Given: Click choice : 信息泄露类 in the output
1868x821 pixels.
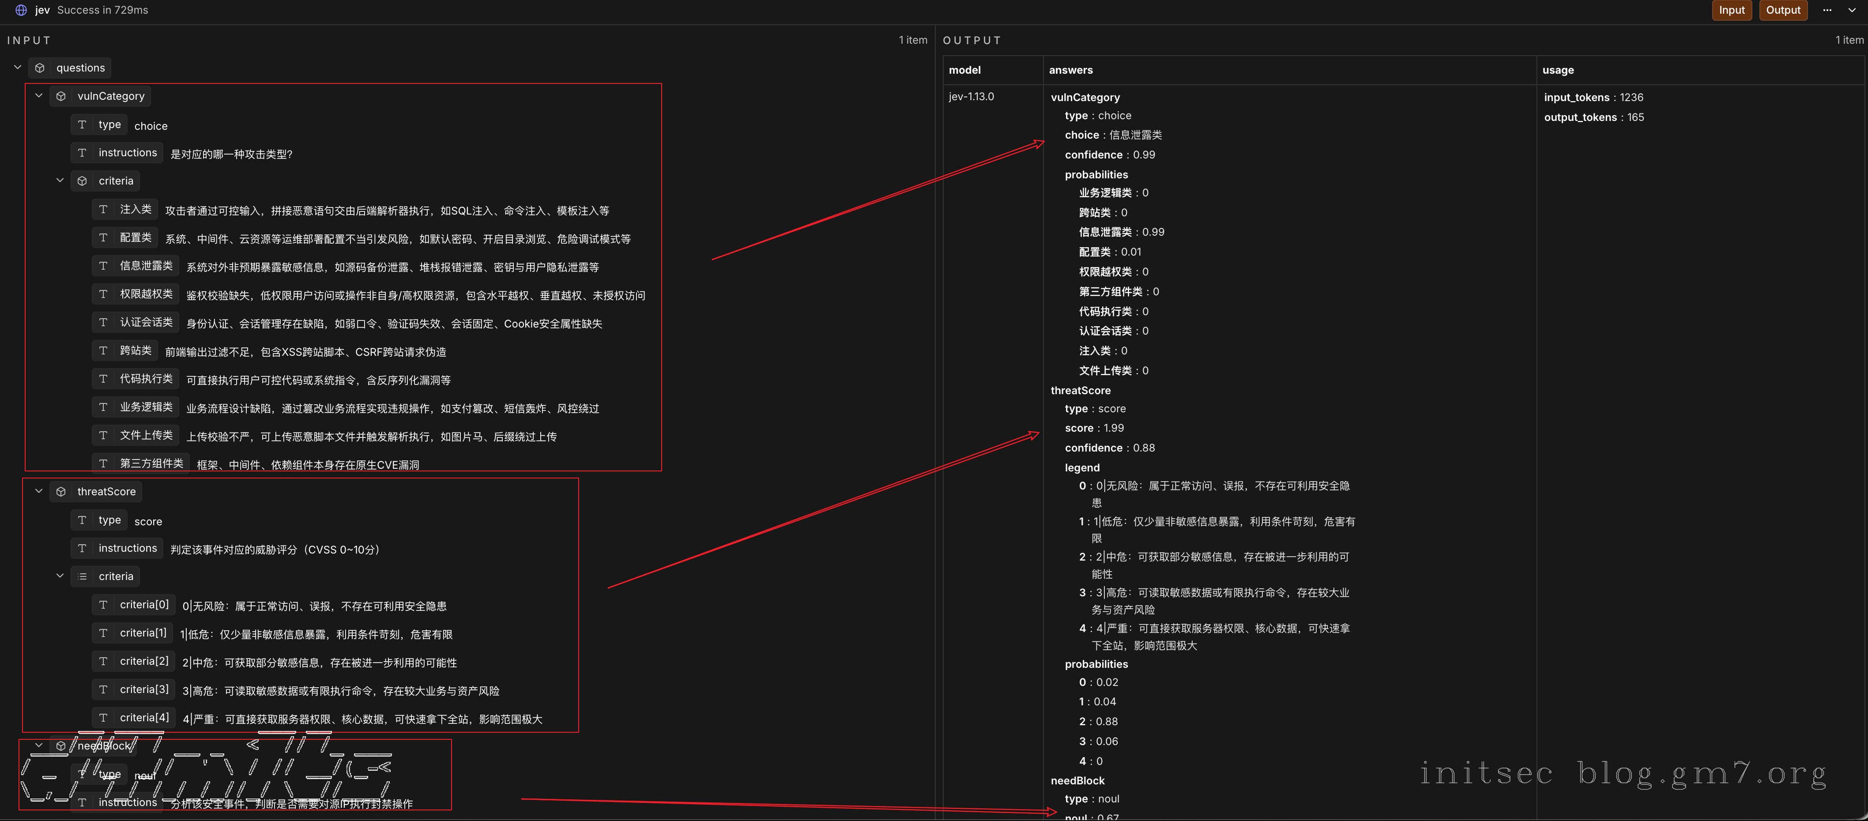Looking at the screenshot, I should tap(1113, 135).
